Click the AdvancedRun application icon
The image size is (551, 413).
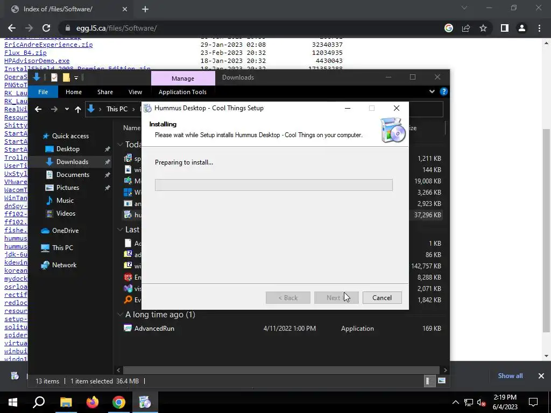(x=128, y=329)
